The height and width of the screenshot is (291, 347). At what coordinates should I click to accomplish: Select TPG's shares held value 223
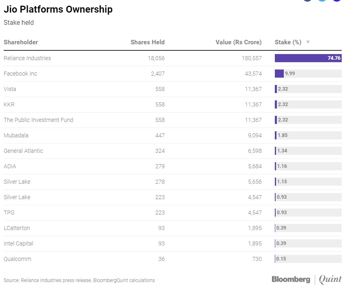(x=160, y=213)
